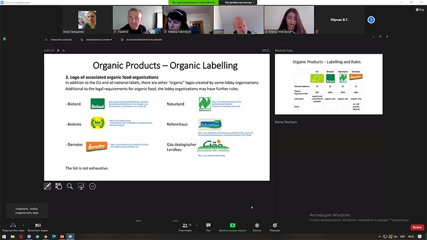427x240 pixels.
Task: Click the Reformhaus logo on the slide
Action: click(210, 124)
